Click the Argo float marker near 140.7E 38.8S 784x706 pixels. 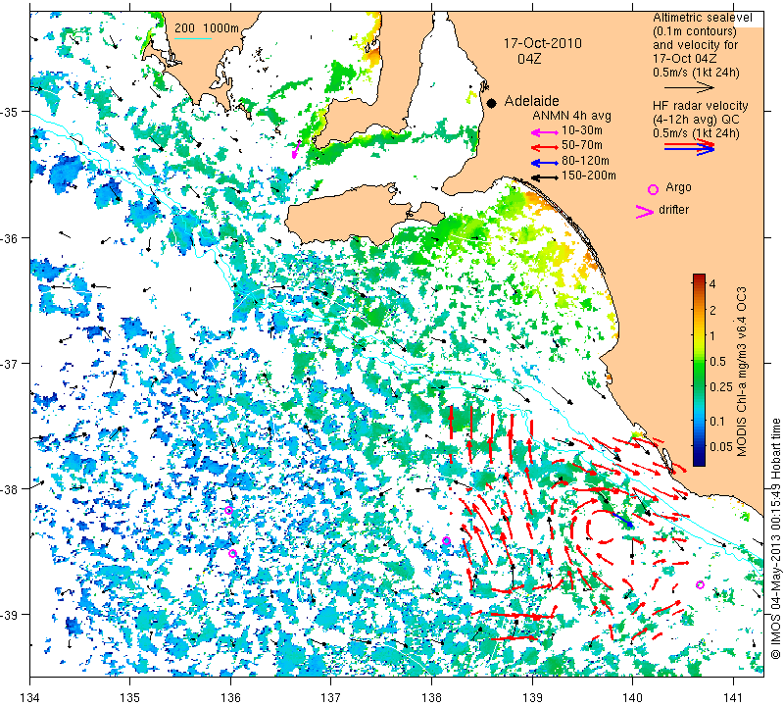700,585
